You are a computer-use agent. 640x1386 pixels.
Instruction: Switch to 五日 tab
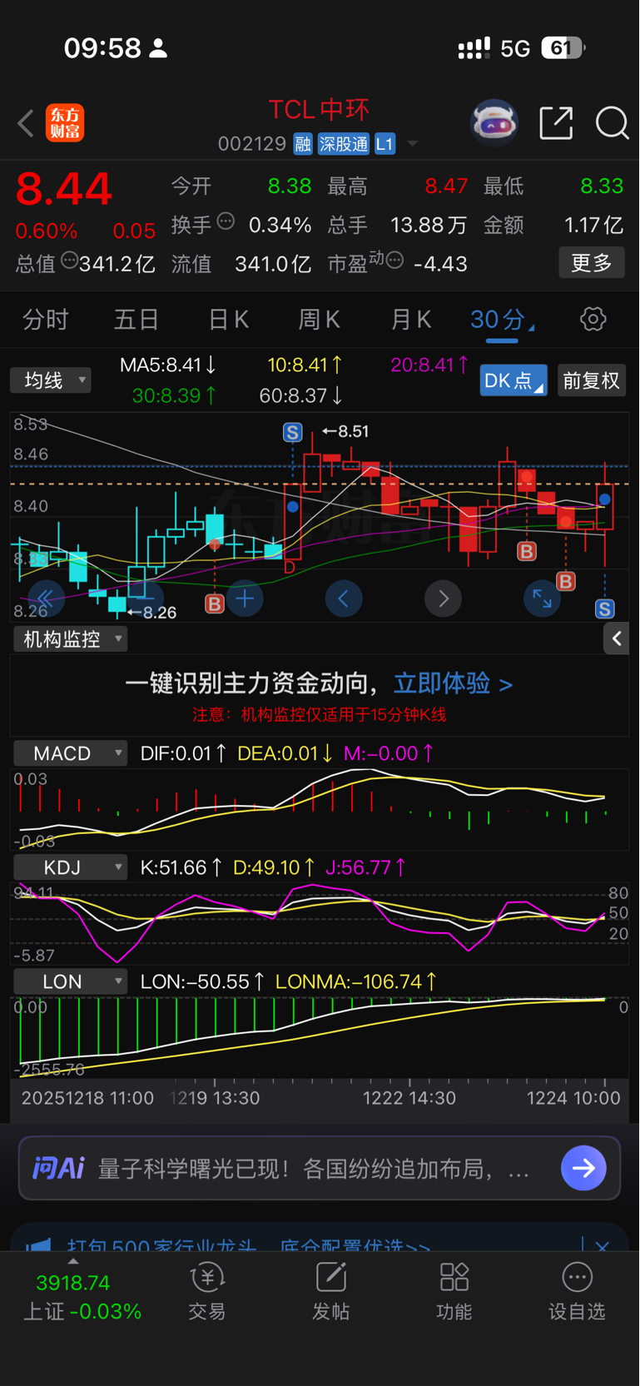[x=136, y=320]
